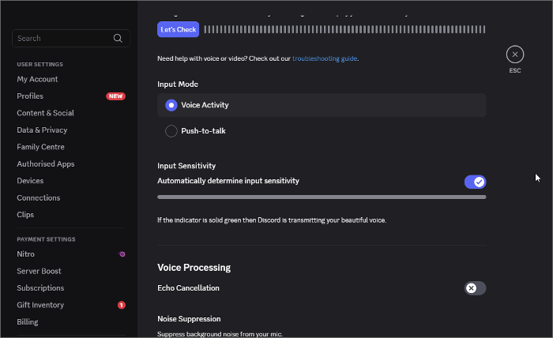Click the search magnifier icon
553x338 pixels.
[x=118, y=38]
